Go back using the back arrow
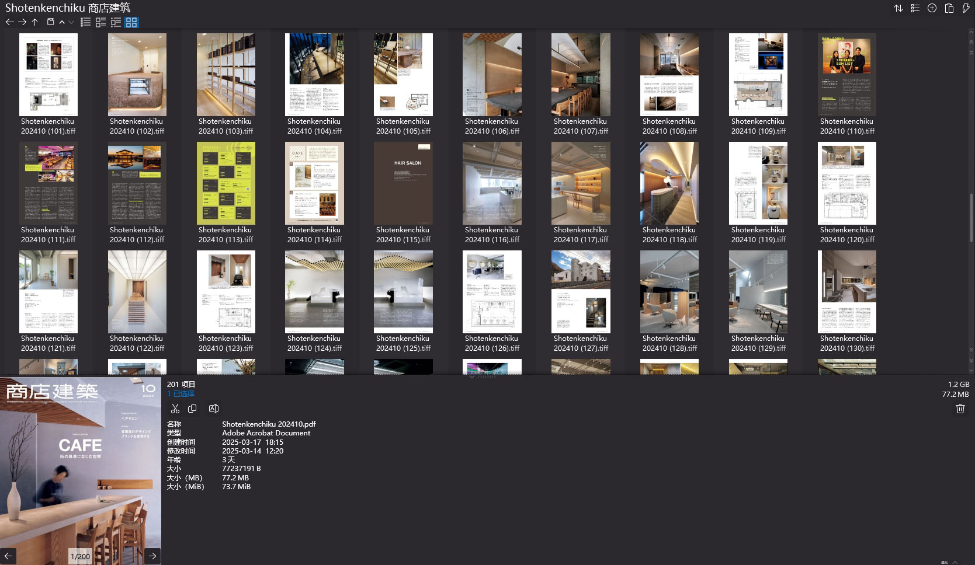 click(10, 22)
